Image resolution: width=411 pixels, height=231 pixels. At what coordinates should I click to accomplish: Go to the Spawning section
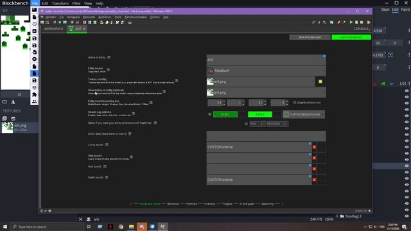pos(268,204)
